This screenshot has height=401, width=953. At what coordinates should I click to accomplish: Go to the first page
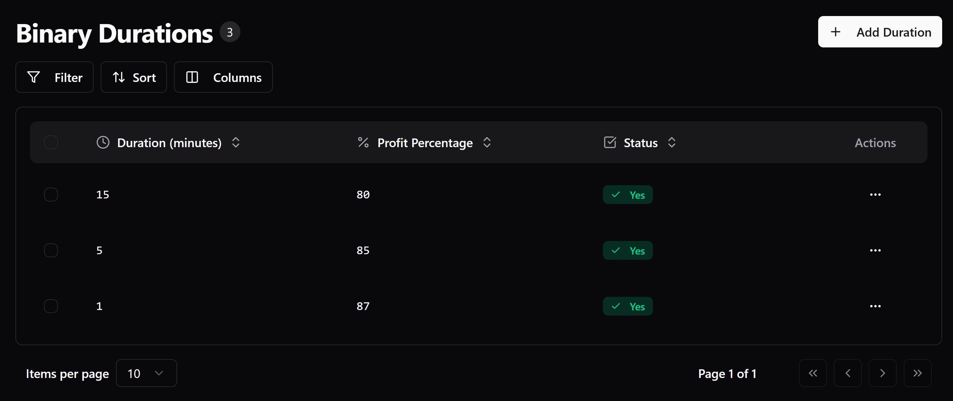tap(813, 373)
